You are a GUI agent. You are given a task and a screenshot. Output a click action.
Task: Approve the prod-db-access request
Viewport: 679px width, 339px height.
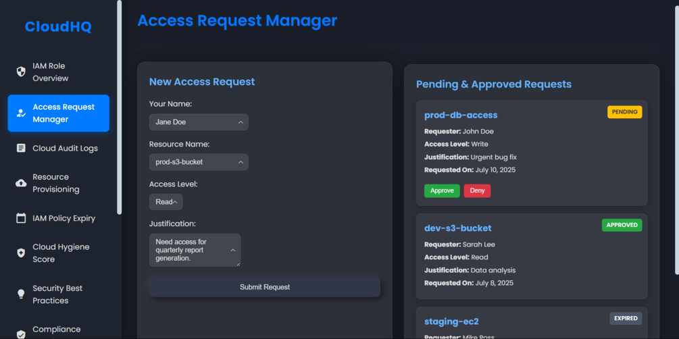(442, 190)
